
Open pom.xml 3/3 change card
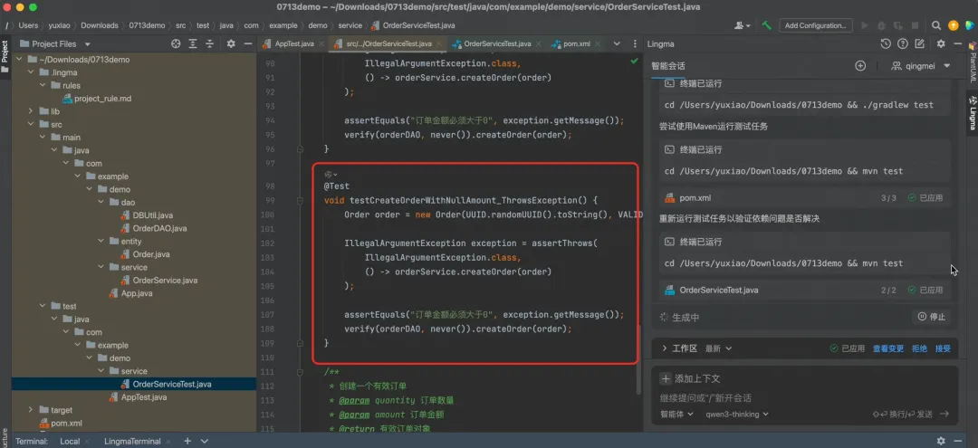[x=805, y=197]
